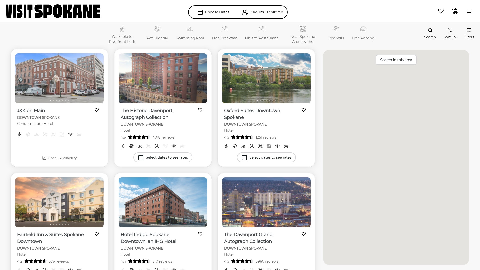
Task: Click the WiFi icon on J&K on Main
Action: [70, 134]
